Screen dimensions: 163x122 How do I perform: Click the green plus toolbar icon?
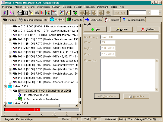(75, 12)
